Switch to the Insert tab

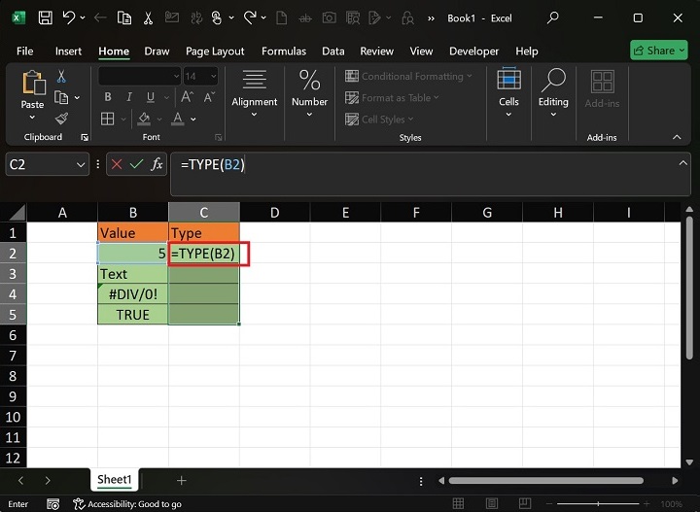pos(68,51)
